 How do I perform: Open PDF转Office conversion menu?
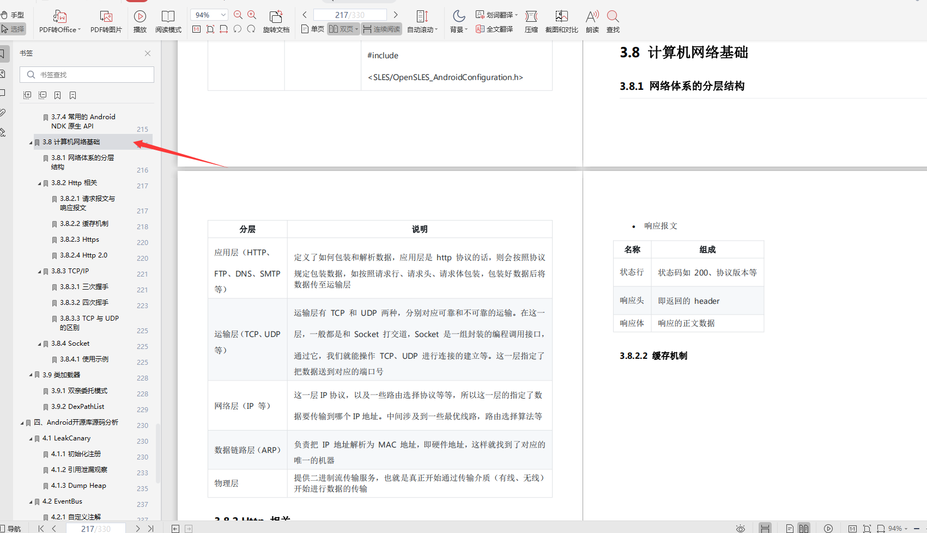(x=60, y=22)
